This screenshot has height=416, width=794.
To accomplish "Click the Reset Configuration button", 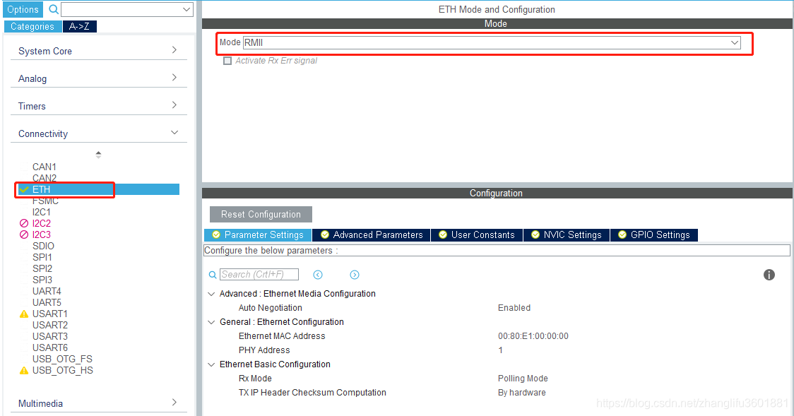I will click(260, 214).
